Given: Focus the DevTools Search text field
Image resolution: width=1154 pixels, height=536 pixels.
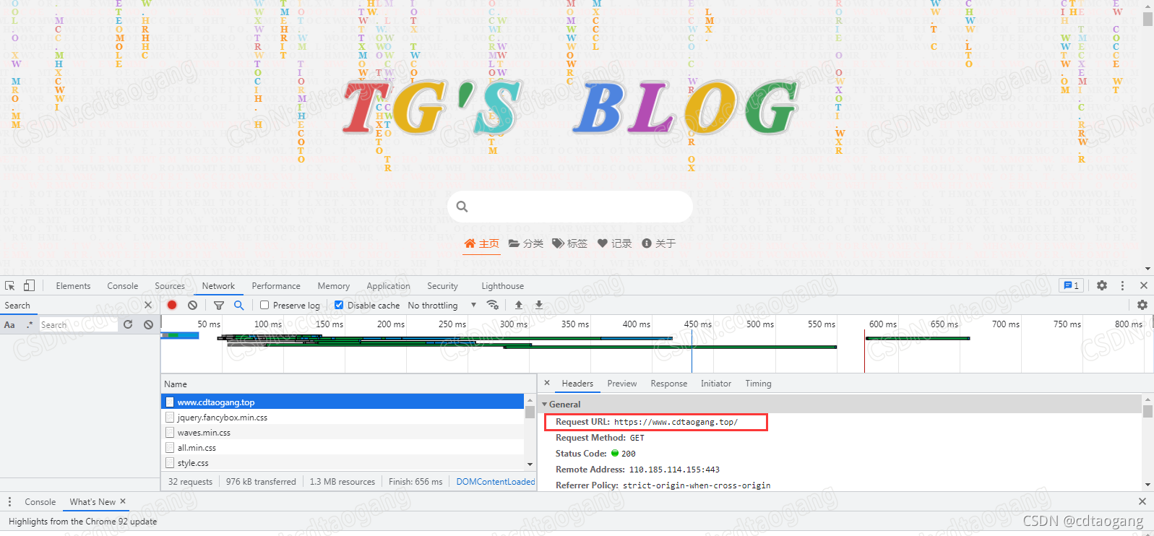Looking at the screenshot, I should pyautogui.click(x=78, y=324).
